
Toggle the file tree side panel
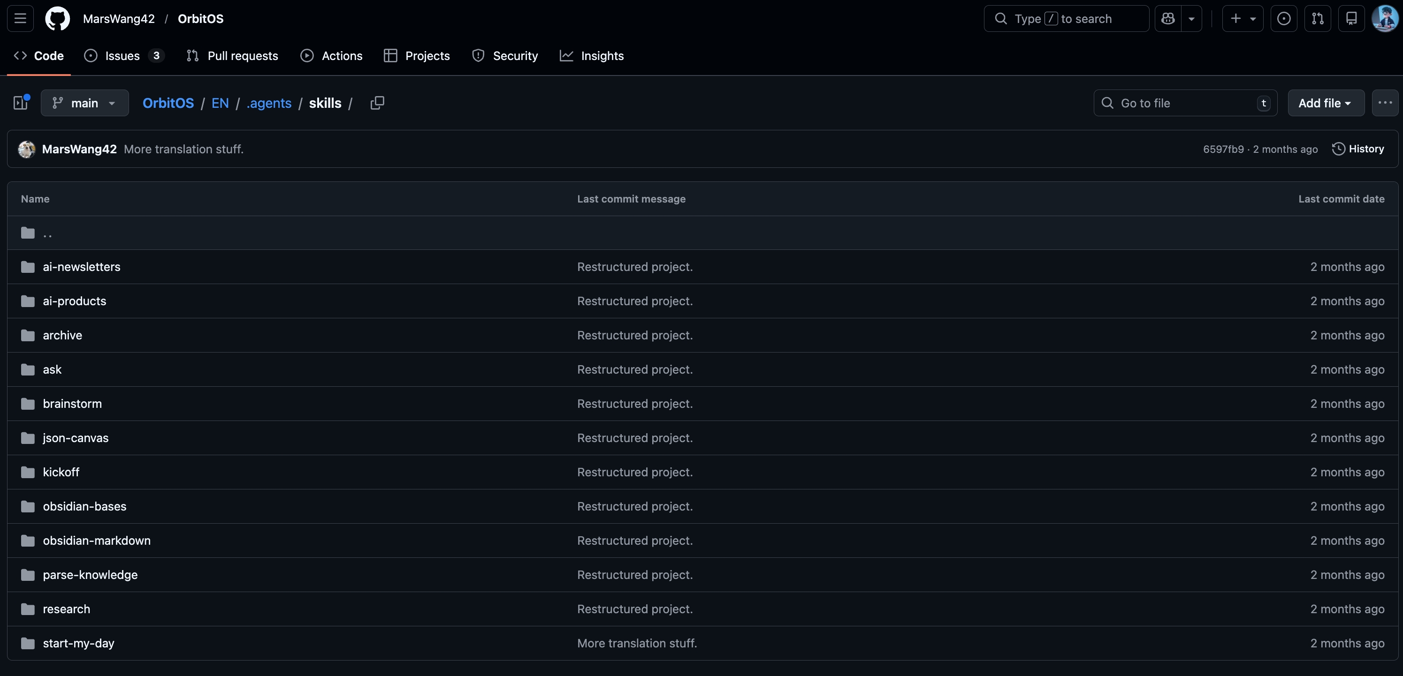(21, 103)
